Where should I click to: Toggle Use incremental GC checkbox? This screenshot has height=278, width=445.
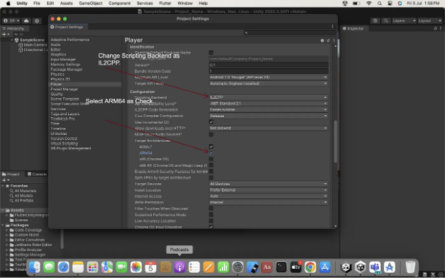[211, 122]
